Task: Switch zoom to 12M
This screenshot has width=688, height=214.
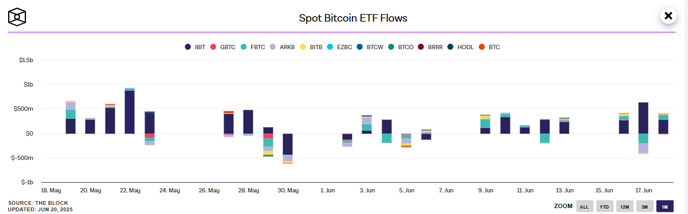Action: coord(624,206)
